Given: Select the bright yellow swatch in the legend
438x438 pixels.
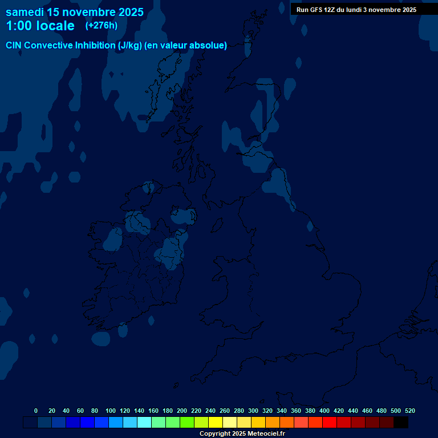Looking at the screenshot, I should pos(216,422).
